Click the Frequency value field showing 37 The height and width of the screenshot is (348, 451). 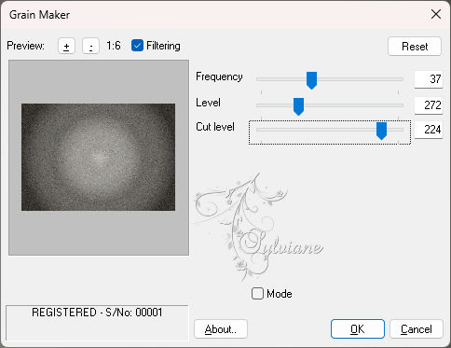429,79
